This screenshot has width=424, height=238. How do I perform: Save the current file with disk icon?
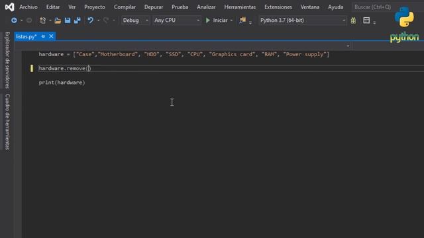click(x=68, y=20)
